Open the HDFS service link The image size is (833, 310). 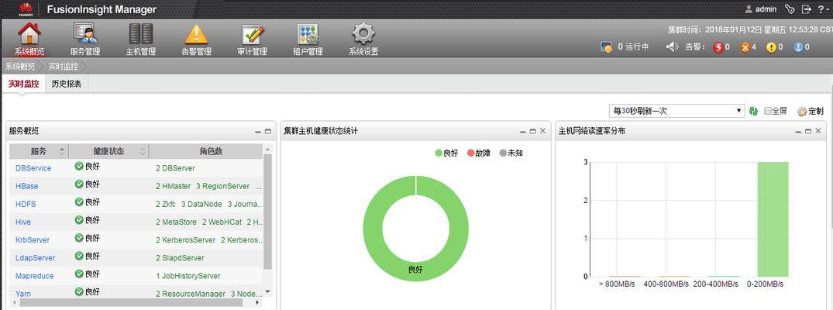coord(26,204)
